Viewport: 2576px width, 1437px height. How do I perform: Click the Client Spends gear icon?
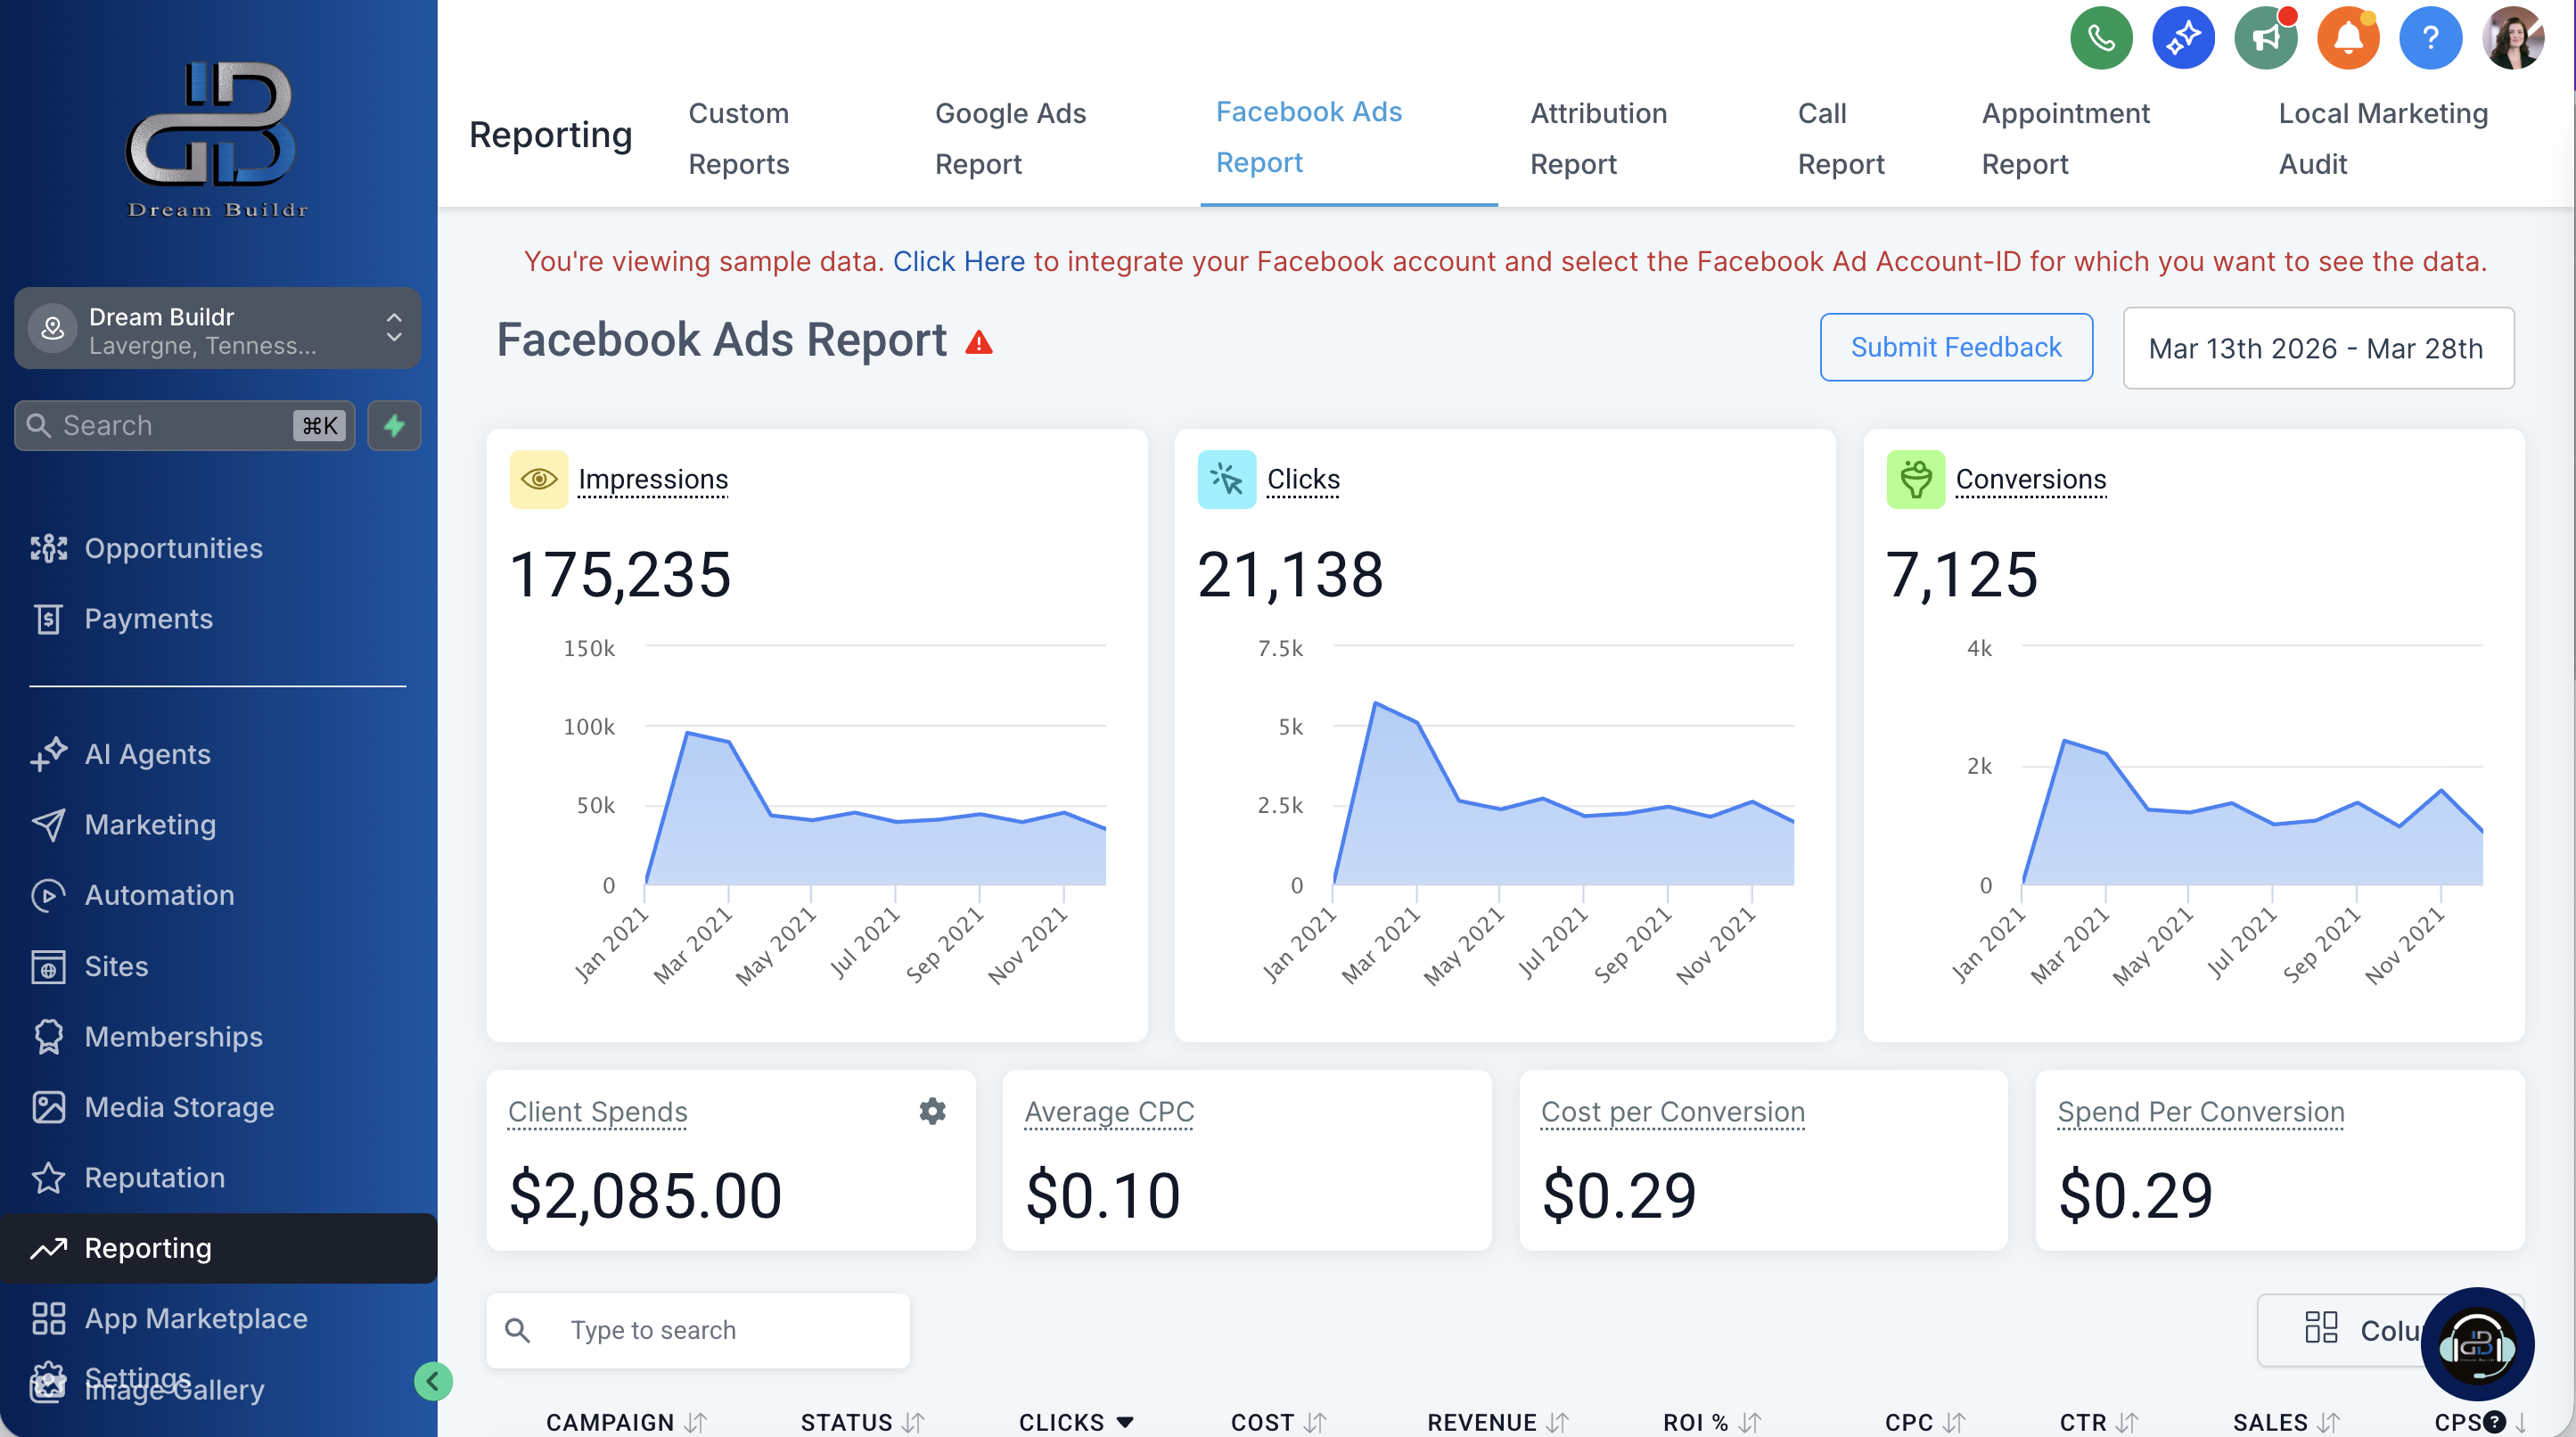(932, 1111)
